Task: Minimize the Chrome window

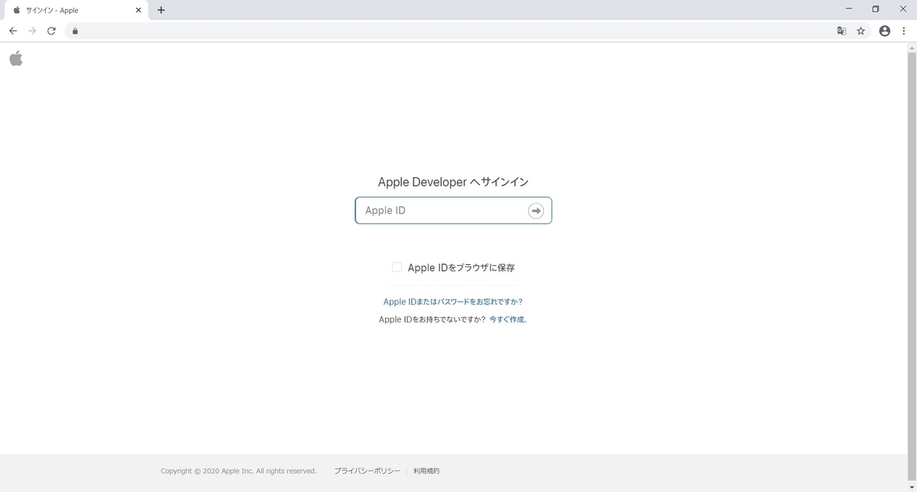Action: (849, 9)
